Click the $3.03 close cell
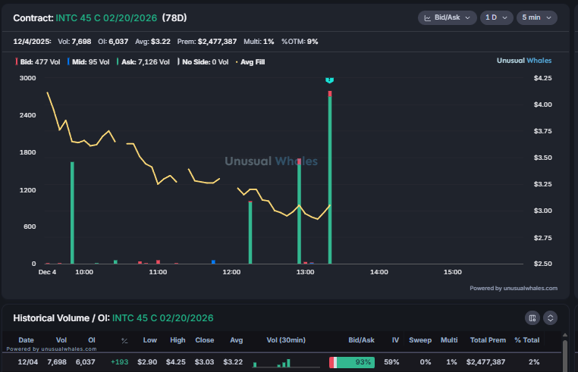The image size is (578, 372). coord(204,362)
